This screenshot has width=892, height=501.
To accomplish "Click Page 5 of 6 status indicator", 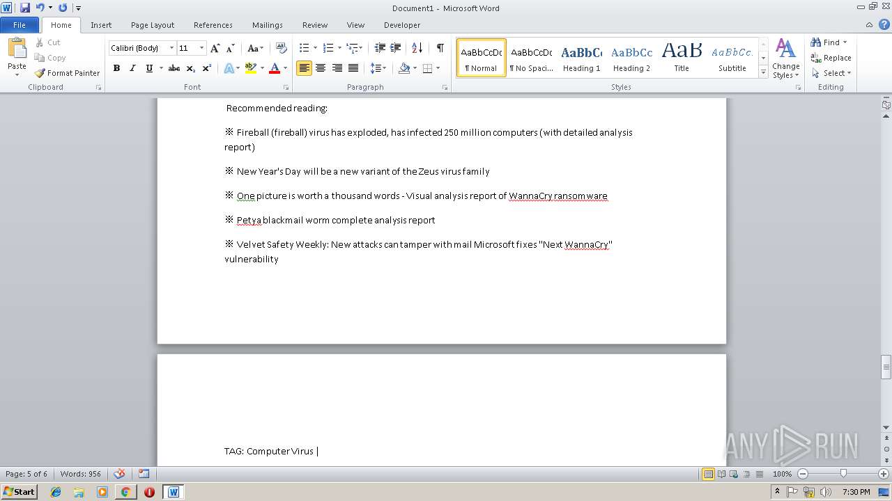I will click(x=26, y=474).
